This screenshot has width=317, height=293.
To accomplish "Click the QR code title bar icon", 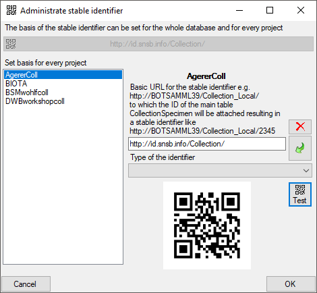I will pos(11,10).
